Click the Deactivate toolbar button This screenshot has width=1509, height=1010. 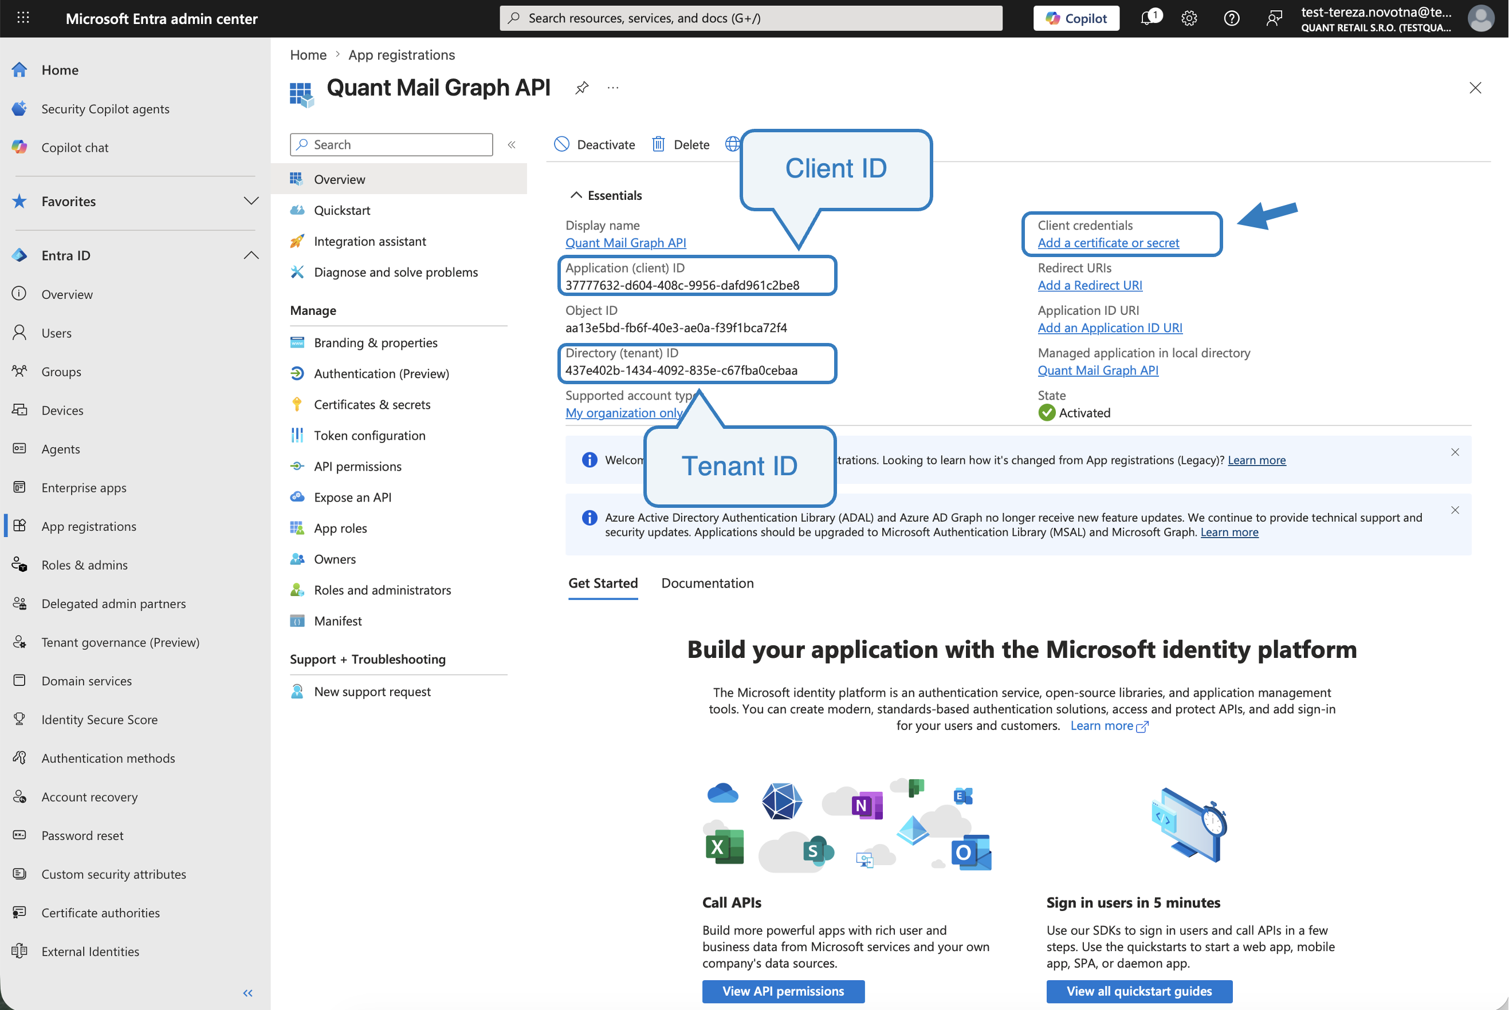point(595,144)
